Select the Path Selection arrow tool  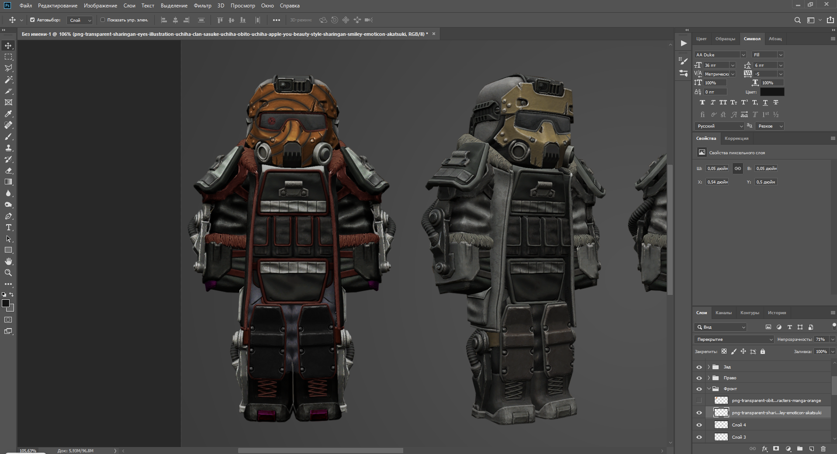click(8, 239)
